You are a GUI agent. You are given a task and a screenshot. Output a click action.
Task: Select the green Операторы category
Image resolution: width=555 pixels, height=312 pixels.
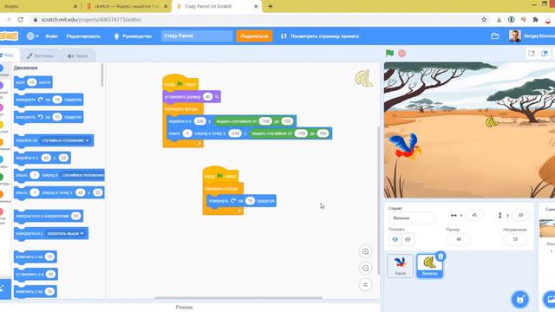(x=2, y=177)
